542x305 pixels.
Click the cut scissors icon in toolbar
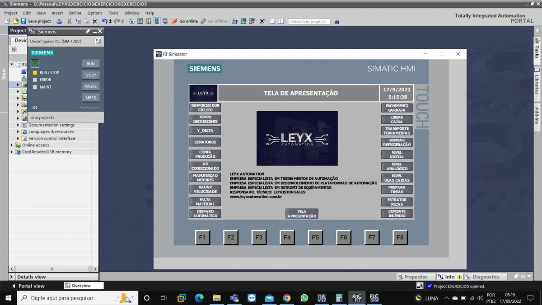coord(70,21)
